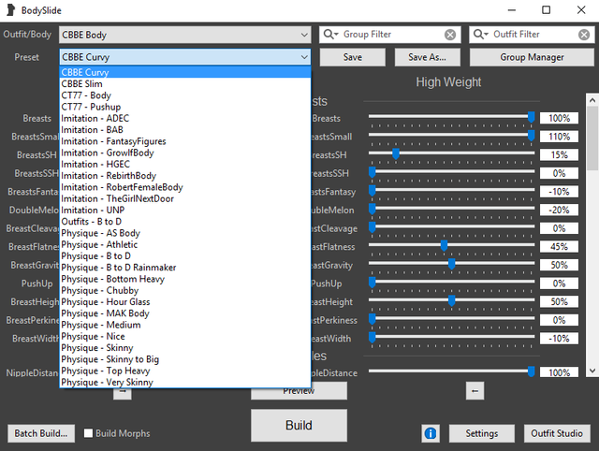Click the high weight BreastHeight slider
This screenshot has width=599, height=451.
451,300
